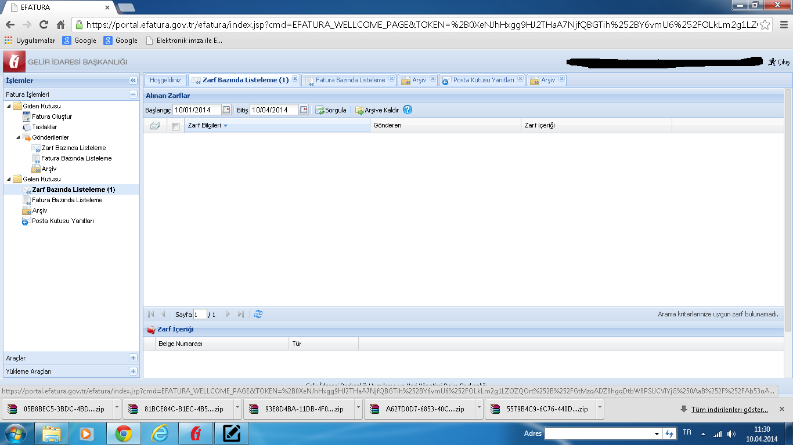Switch to the Posta Kutusu Yanıtları tab
Screen dimensions: 793x445
click(483, 80)
